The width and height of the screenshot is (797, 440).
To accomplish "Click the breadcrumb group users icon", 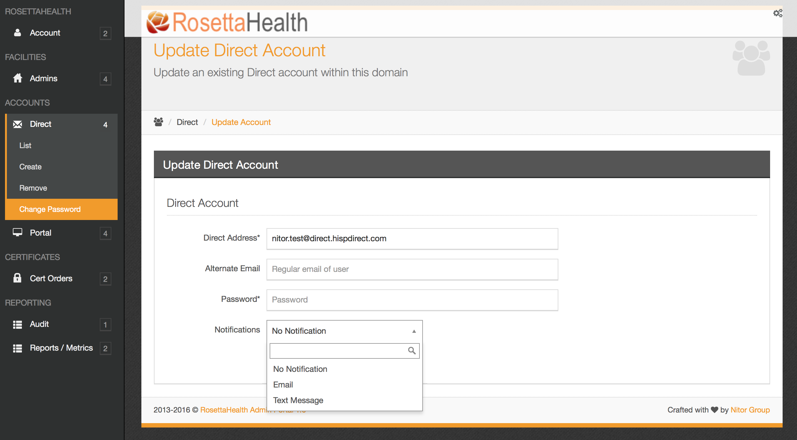I will (159, 122).
